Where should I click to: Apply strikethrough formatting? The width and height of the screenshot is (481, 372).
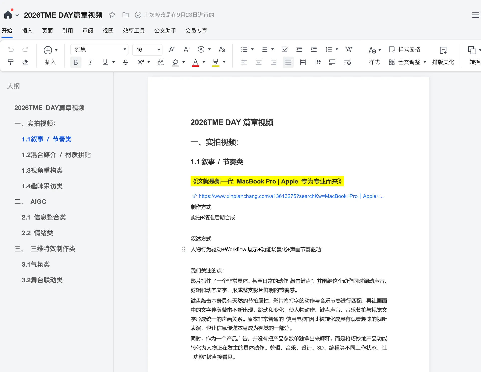pos(126,62)
